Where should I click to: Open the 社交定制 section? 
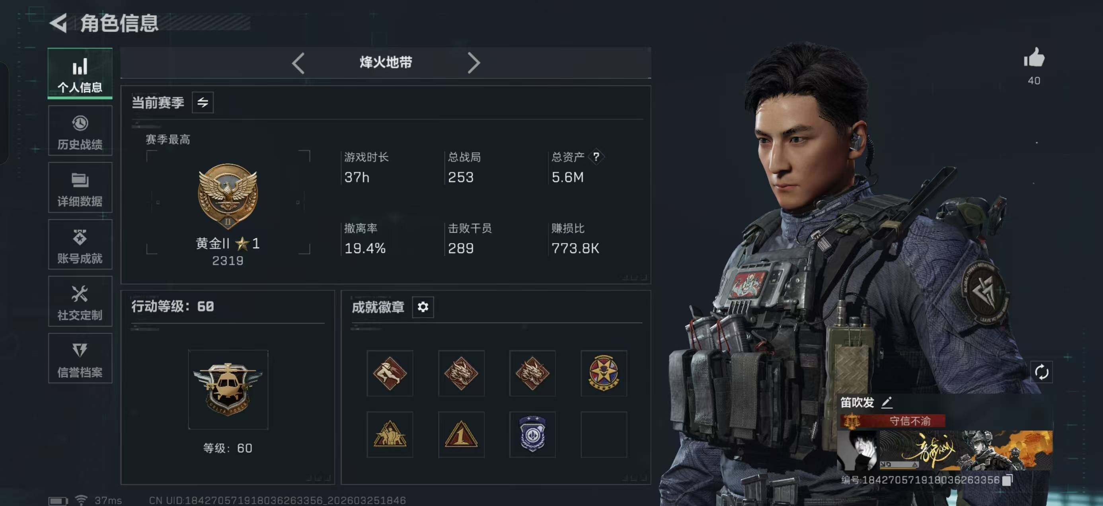coord(80,302)
